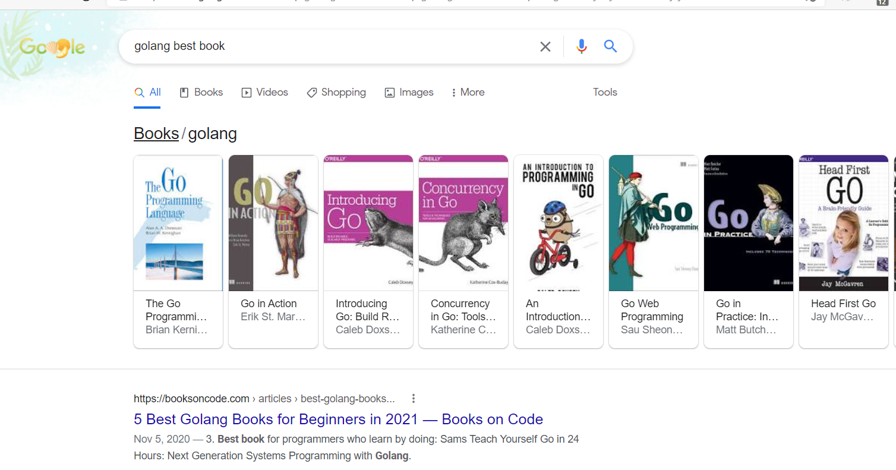The width and height of the screenshot is (896, 470).
Task: Open the Head First Go book cover
Action: pyautogui.click(x=844, y=223)
